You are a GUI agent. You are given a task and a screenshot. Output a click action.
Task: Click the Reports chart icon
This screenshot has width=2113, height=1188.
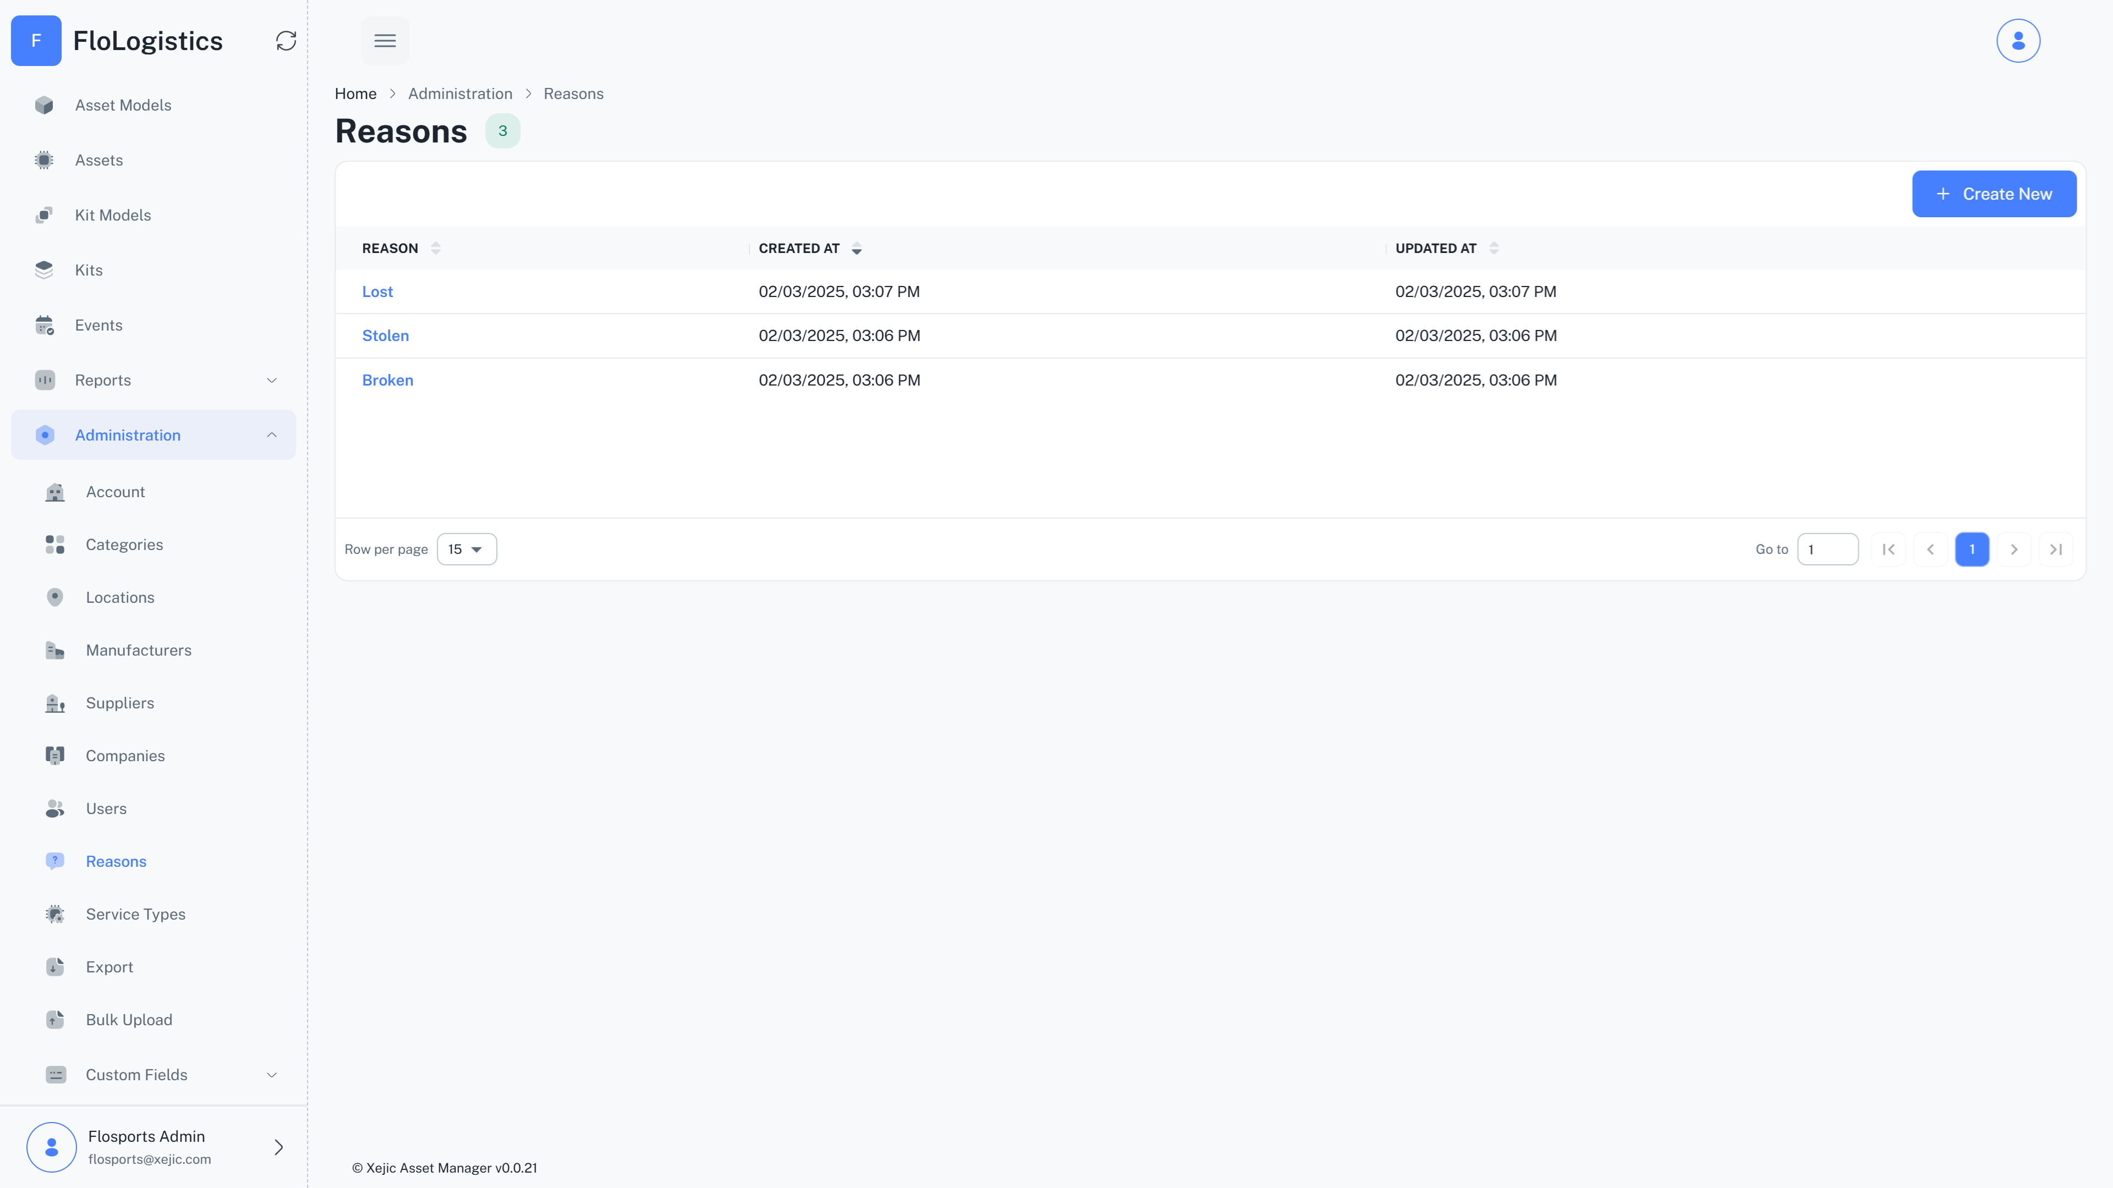tap(44, 380)
